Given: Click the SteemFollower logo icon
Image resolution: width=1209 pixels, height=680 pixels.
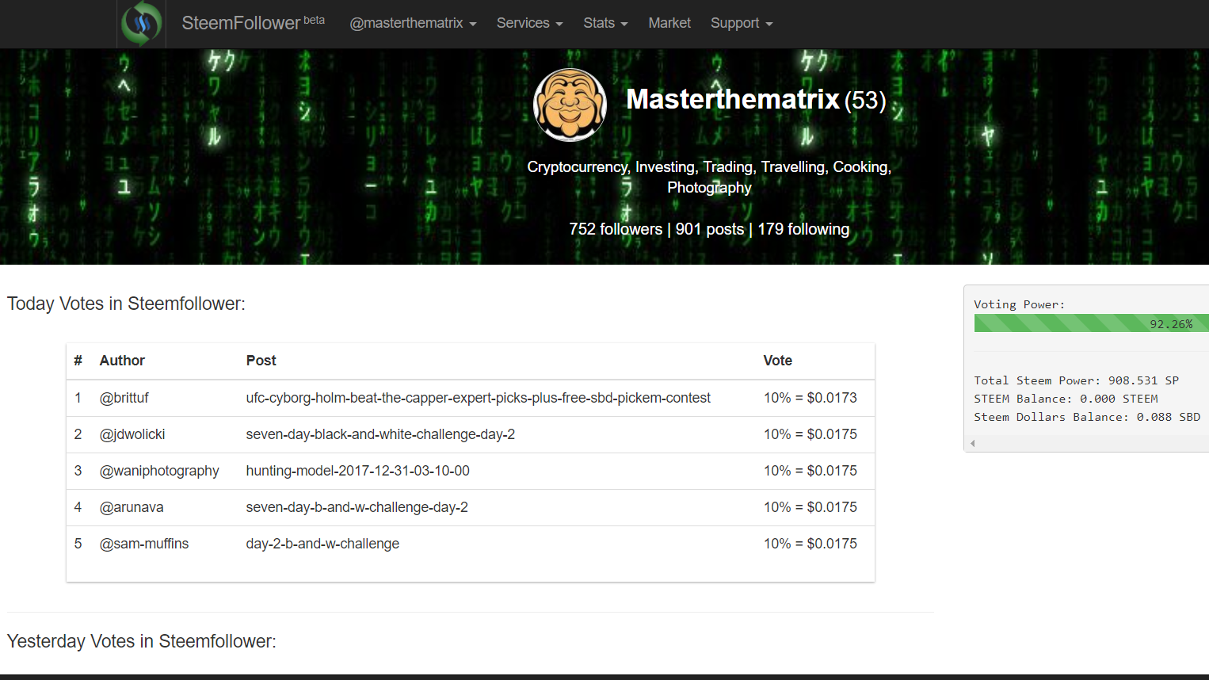Looking at the screenshot, I should 142,24.
